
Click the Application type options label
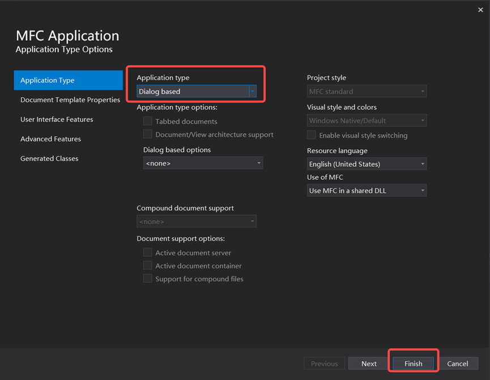(x=177, y=107)
